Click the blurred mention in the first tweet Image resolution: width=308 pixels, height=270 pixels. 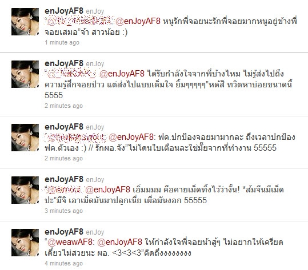click(x=80, y=21)
